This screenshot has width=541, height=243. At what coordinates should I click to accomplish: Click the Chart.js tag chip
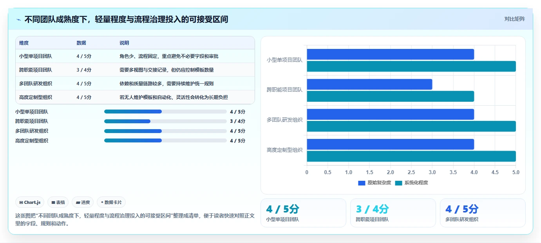coord(30,202)
